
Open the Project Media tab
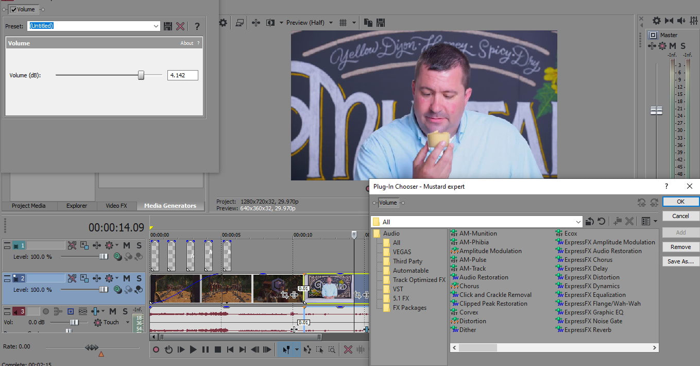(29, 206)
